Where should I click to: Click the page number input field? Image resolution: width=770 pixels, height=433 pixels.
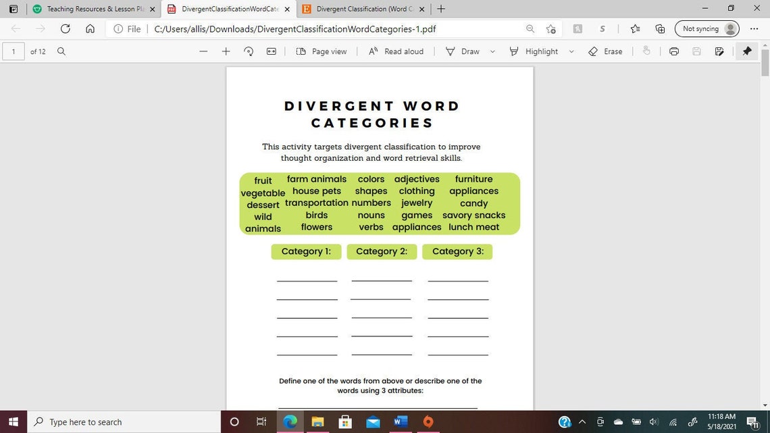coord(14,51)
